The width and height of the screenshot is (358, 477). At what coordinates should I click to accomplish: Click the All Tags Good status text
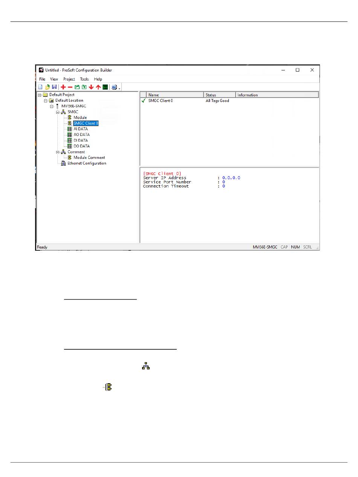click(217, 101)
